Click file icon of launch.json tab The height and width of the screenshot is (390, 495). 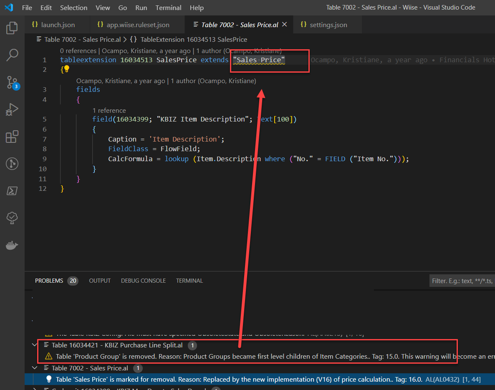click(x=35, y=24)
